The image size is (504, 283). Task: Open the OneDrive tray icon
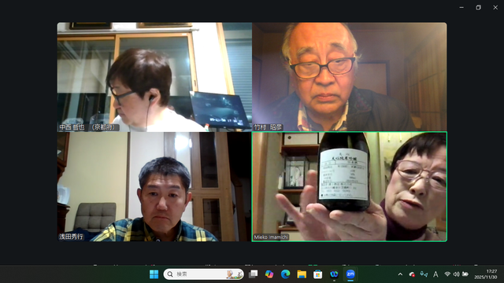point(412,274)
